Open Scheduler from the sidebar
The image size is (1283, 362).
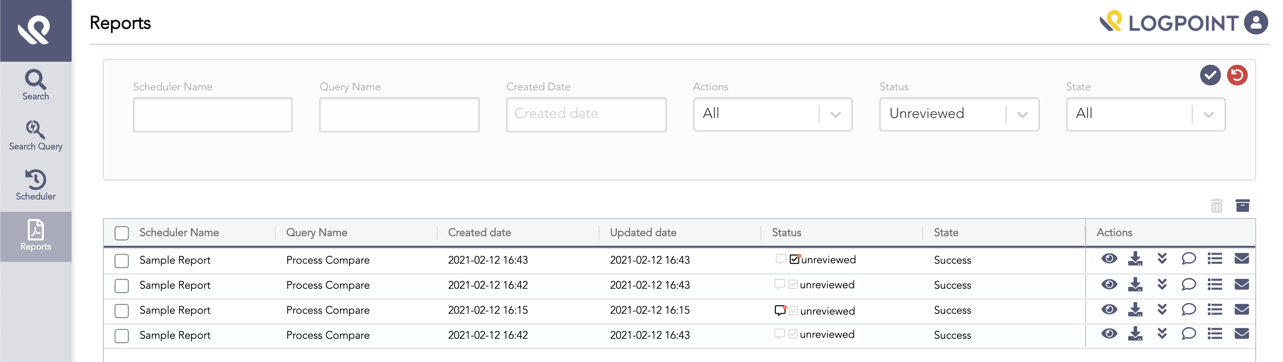[35, 185]
